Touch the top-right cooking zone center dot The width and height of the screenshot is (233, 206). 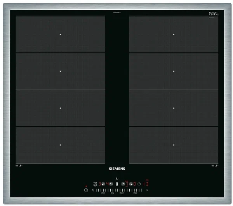pyautogui.click(x=173, y=34)
